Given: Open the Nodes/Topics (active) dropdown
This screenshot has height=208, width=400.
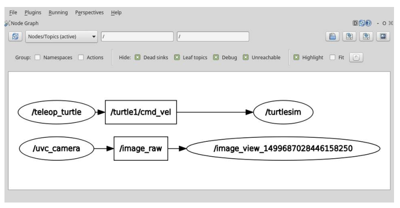Looking at the screenshot, I should point(62,36).
